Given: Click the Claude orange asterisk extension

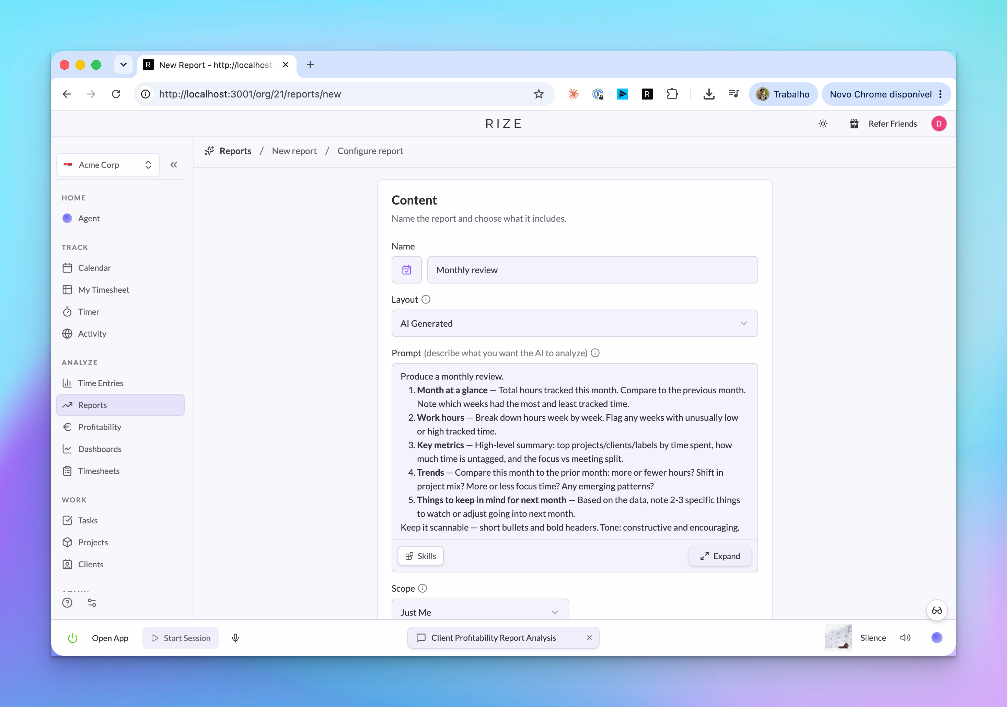Looking at the screenshot, I should click(573, 94).
